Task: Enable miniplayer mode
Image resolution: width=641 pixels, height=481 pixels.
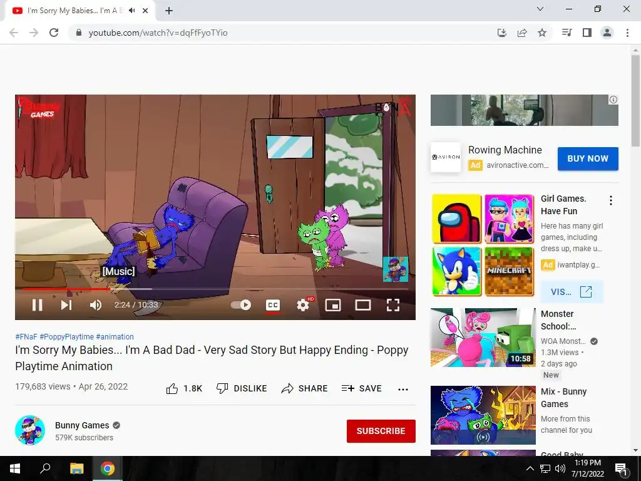Action: (x=333, y=305)
